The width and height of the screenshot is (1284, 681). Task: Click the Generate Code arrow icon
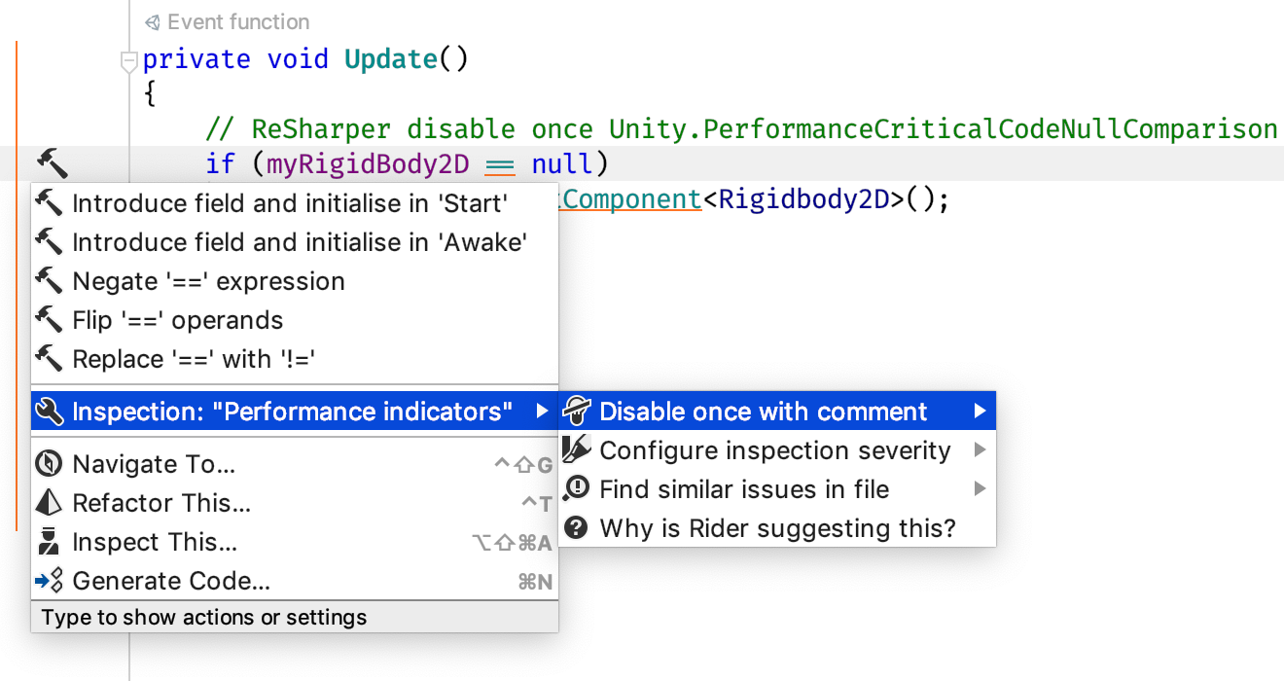pyautogui.click(x=49, y=581)
